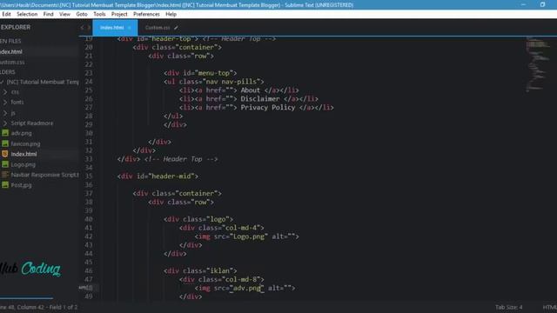
Task: Select index.html under open files
Action: tap(11, 52)
